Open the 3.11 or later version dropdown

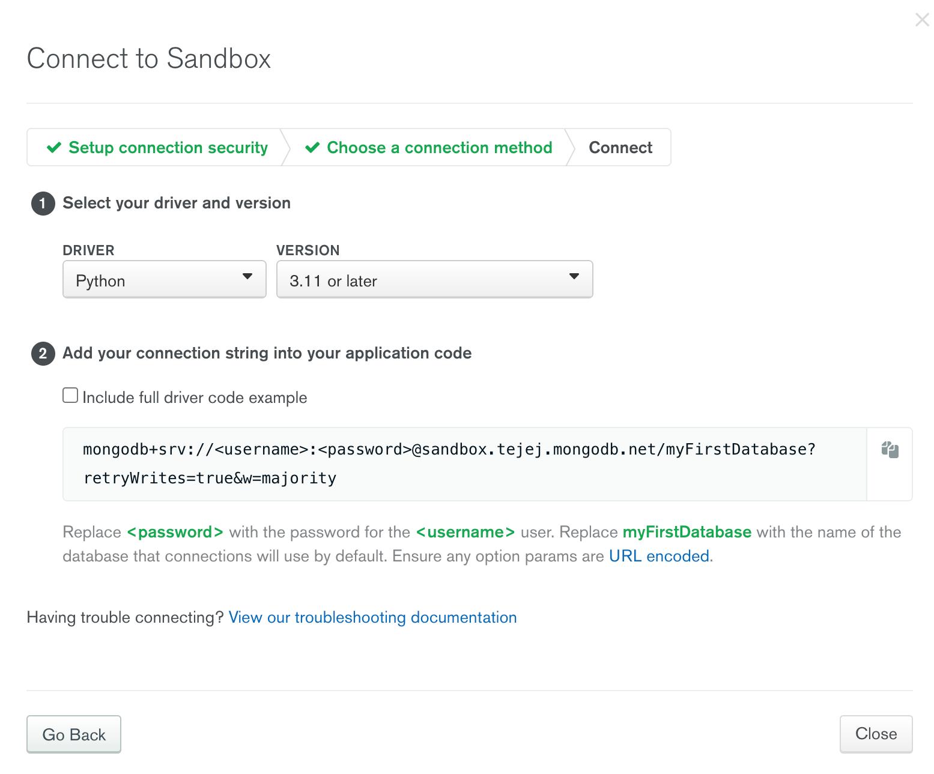[x=434, y=279]
